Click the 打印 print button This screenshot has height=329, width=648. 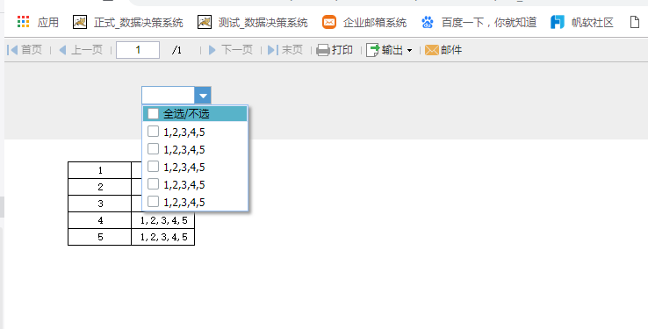pyautogui.click(x=335, y=50)
